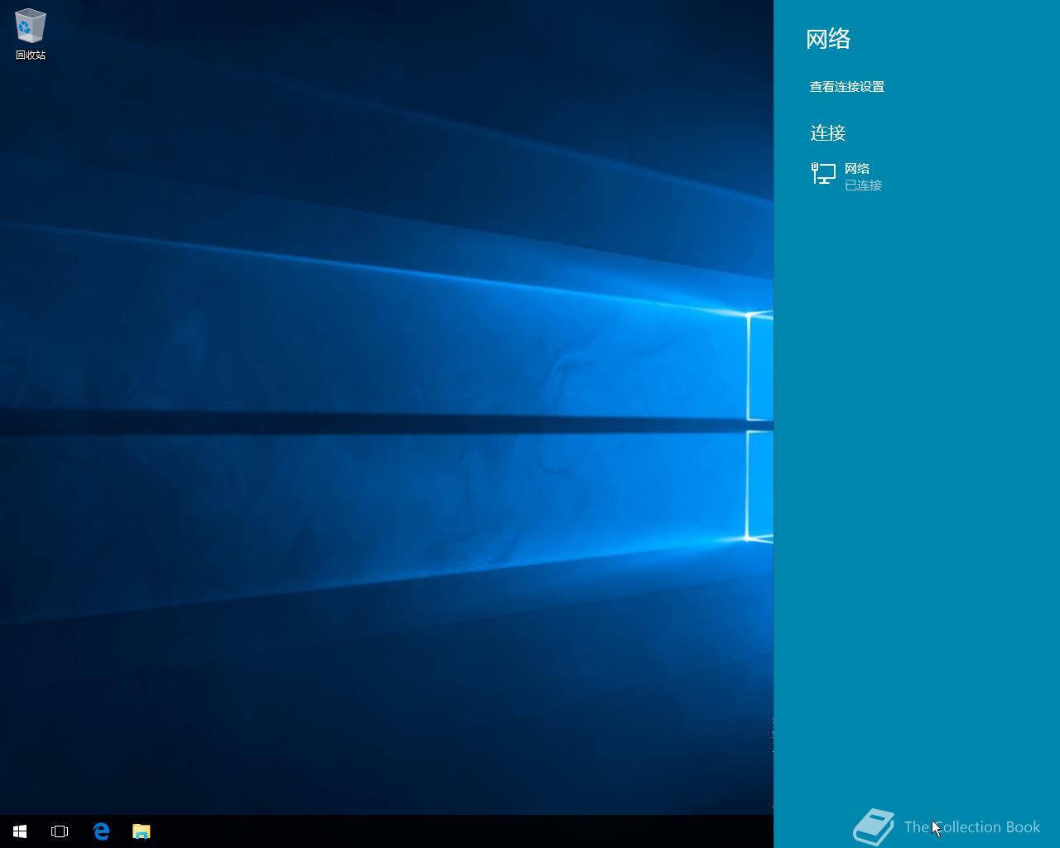Viewport: 1060px width, 848px height.
Task: Open Task View from the taskbar
Action: 60,831
